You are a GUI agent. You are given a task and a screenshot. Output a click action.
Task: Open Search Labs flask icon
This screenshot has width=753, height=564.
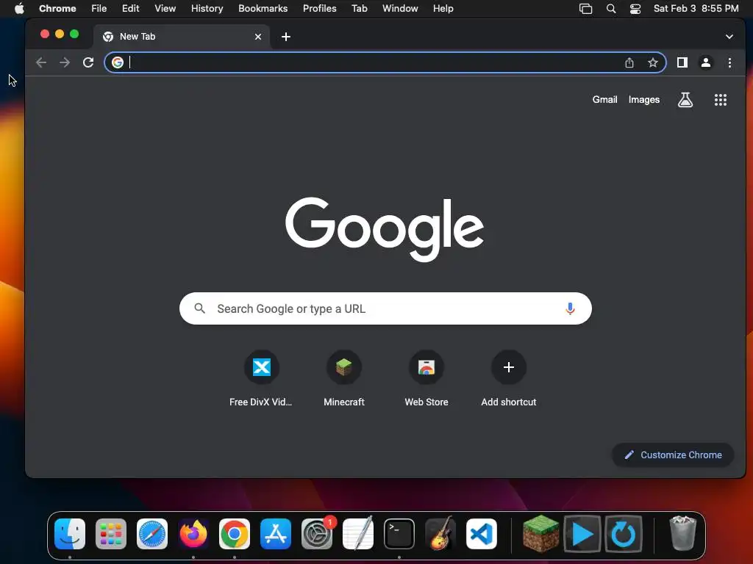click(685, 100)
